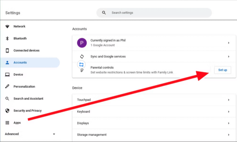Focus the Search settings input field
The height and width of the screenshot is (142, 237).
point(157,13)
